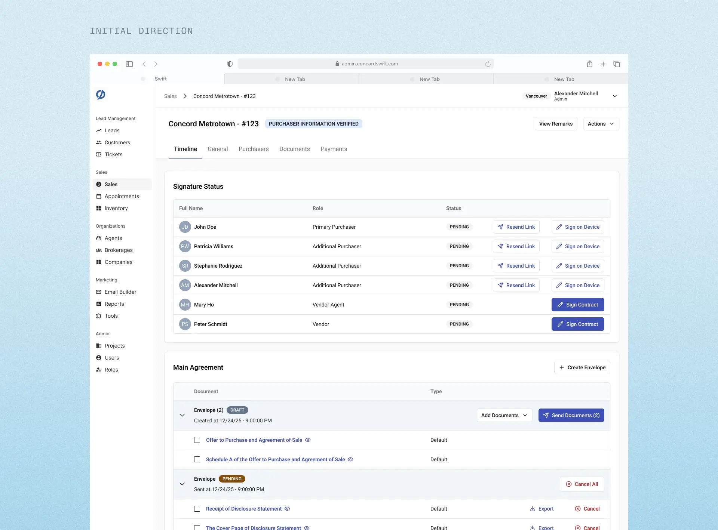Switch to the Purchasers tab
The height and width of the screenshot is (530, 718).
(x=254, y=149)
